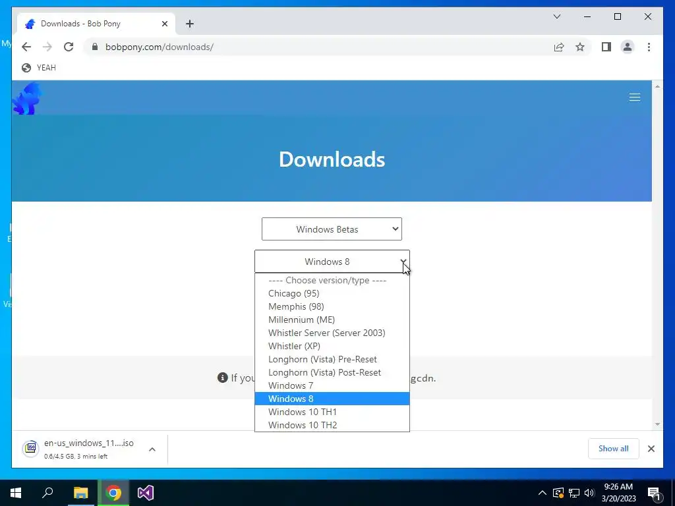The image size is (675, 506).
Task: Click Show all downloads button
Action: [614, 449]
